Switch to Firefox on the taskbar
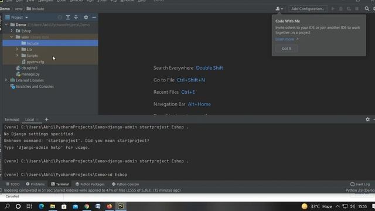Screen dimensions: 375x211 [x=110, y=206]
